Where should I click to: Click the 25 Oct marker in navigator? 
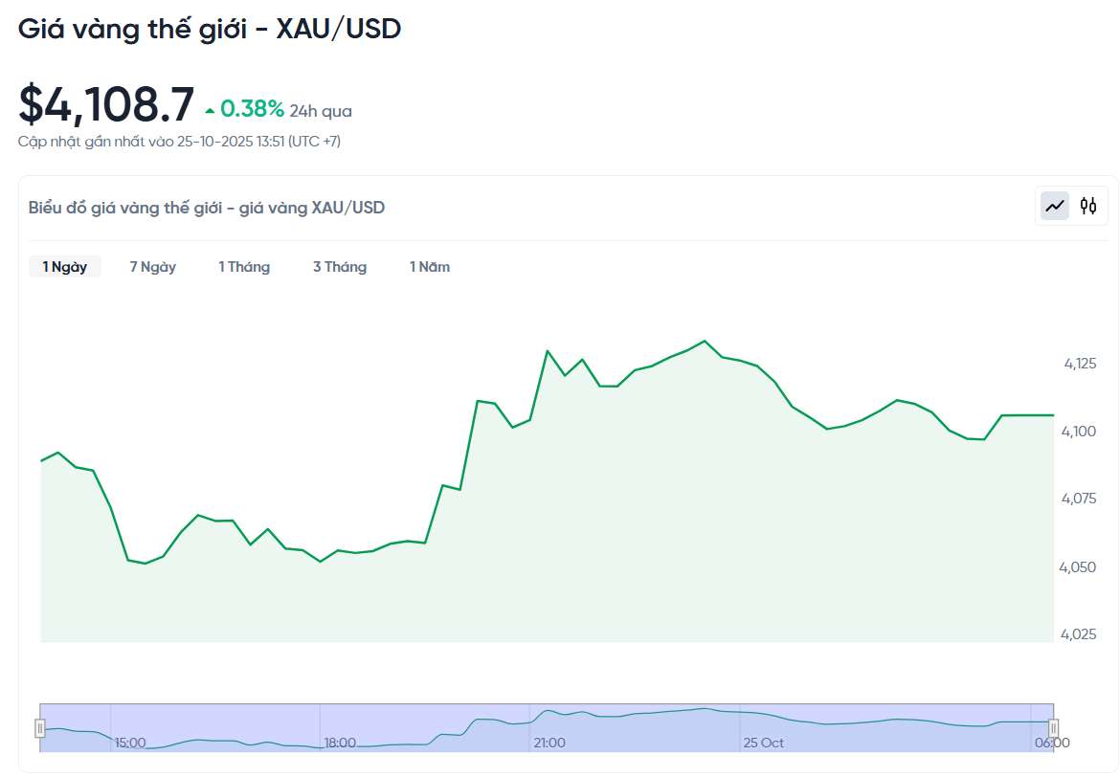coord(764,743)
